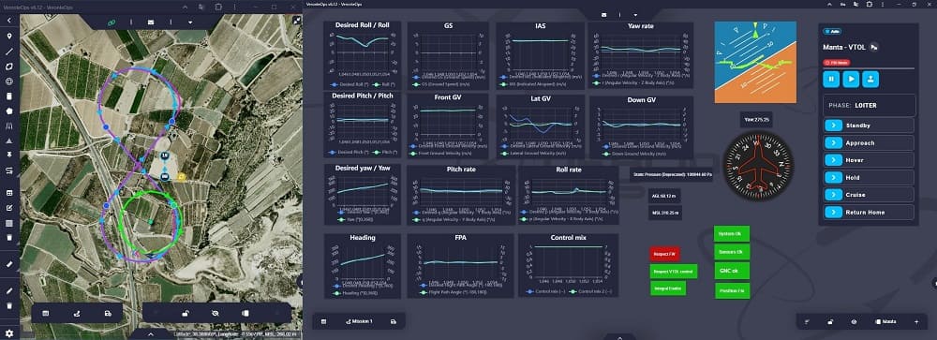Select the line drawing tool in sidebar

(x=9, y=52)
